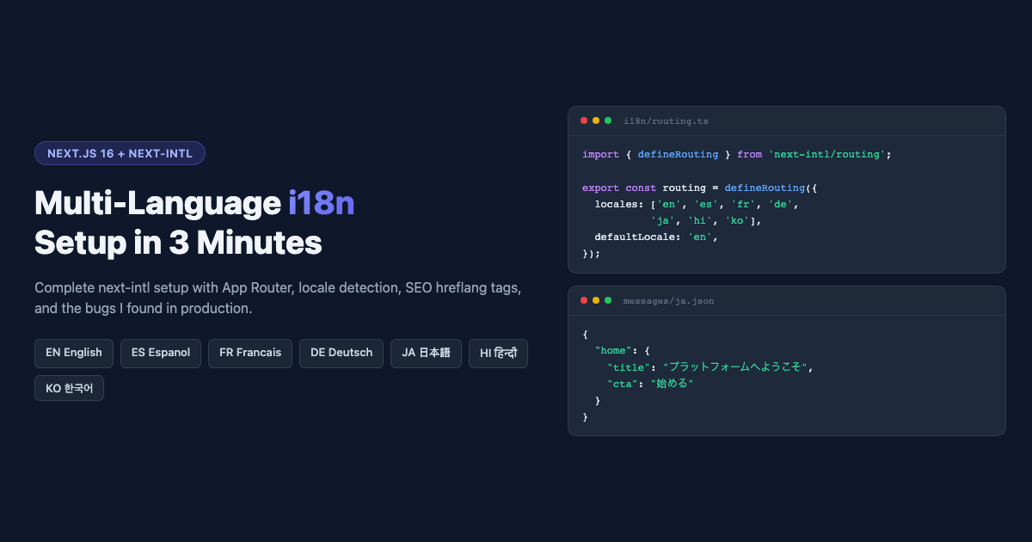
Task: Select the DE Deutsch language chip
Action: 341,353
